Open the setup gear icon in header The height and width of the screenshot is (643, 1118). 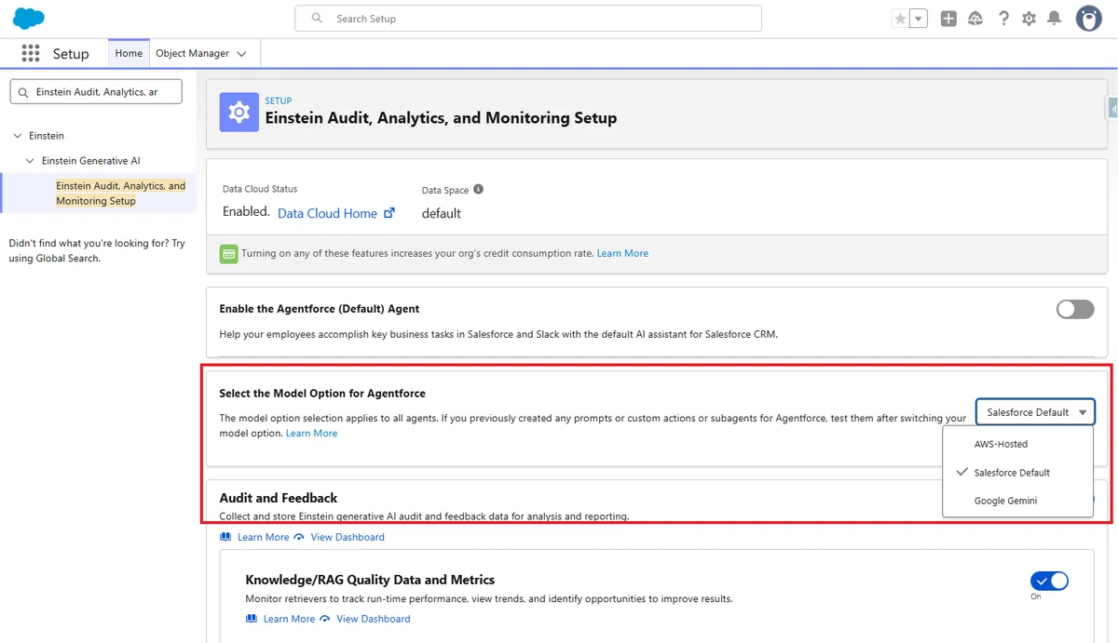coord(1029,19)
